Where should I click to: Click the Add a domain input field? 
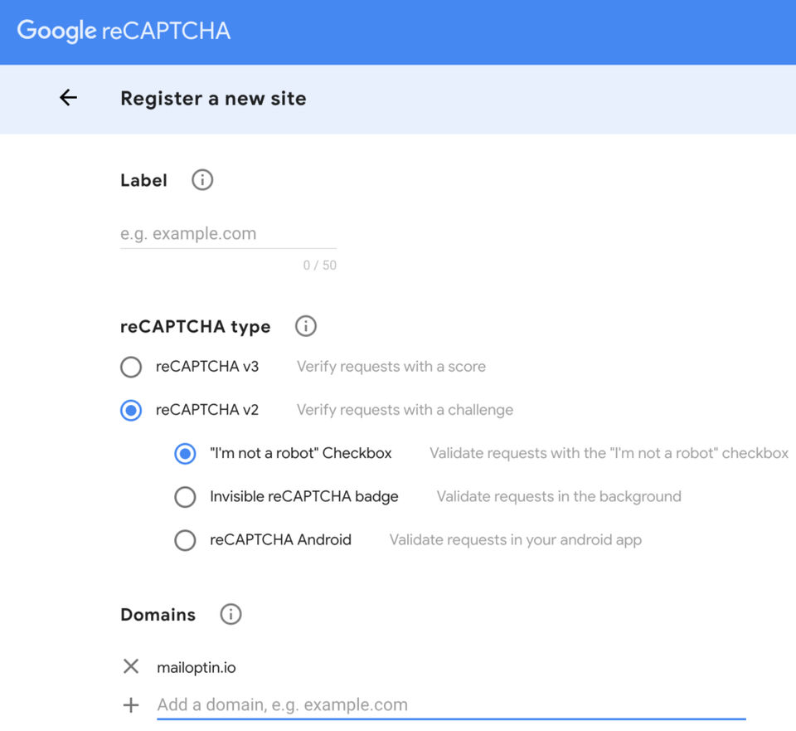[450, 705]
